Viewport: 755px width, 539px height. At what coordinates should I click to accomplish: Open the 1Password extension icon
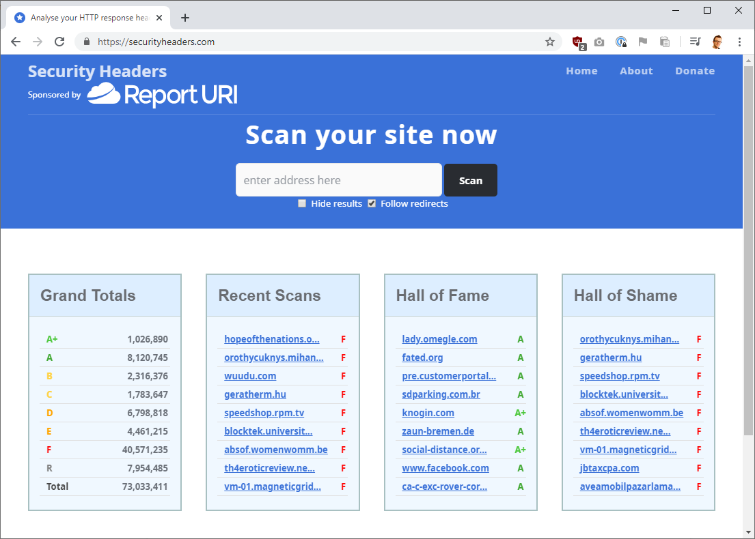point(620,42)
